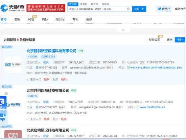186x140 pixels.
Task: Click the phone icon beside 010-57460126
Action: point(37,107)
